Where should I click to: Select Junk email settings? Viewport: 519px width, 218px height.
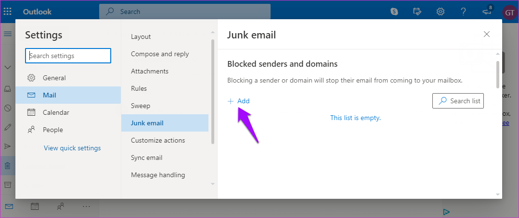(165, 123)
